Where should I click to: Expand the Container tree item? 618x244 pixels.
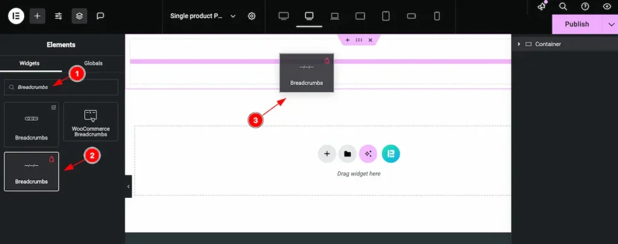(519, 44)
